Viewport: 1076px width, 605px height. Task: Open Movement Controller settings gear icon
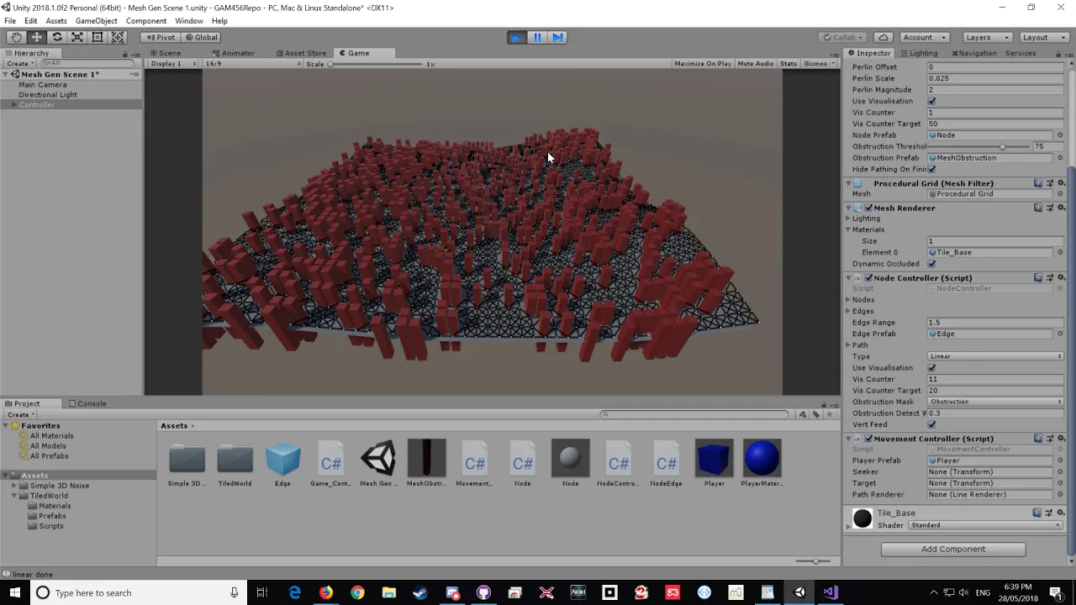(x=1060, y=438)
